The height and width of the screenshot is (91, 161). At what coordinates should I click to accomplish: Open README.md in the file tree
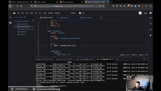click(23, 32)
